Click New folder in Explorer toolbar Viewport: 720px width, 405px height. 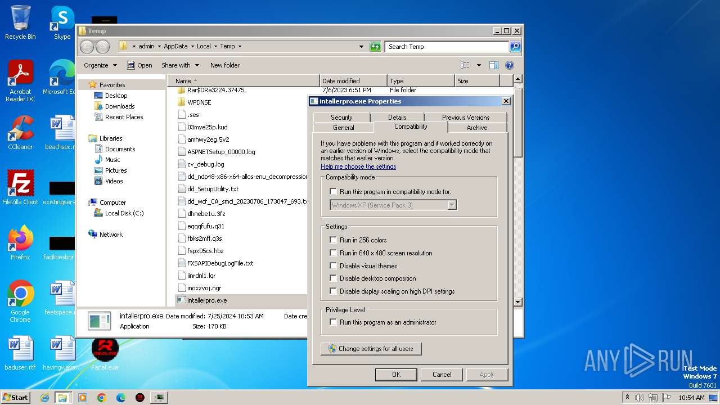pos(225,65)
